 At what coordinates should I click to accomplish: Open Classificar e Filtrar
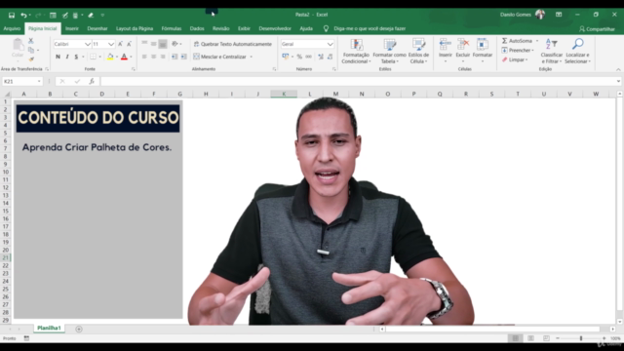tap(551, 51)
